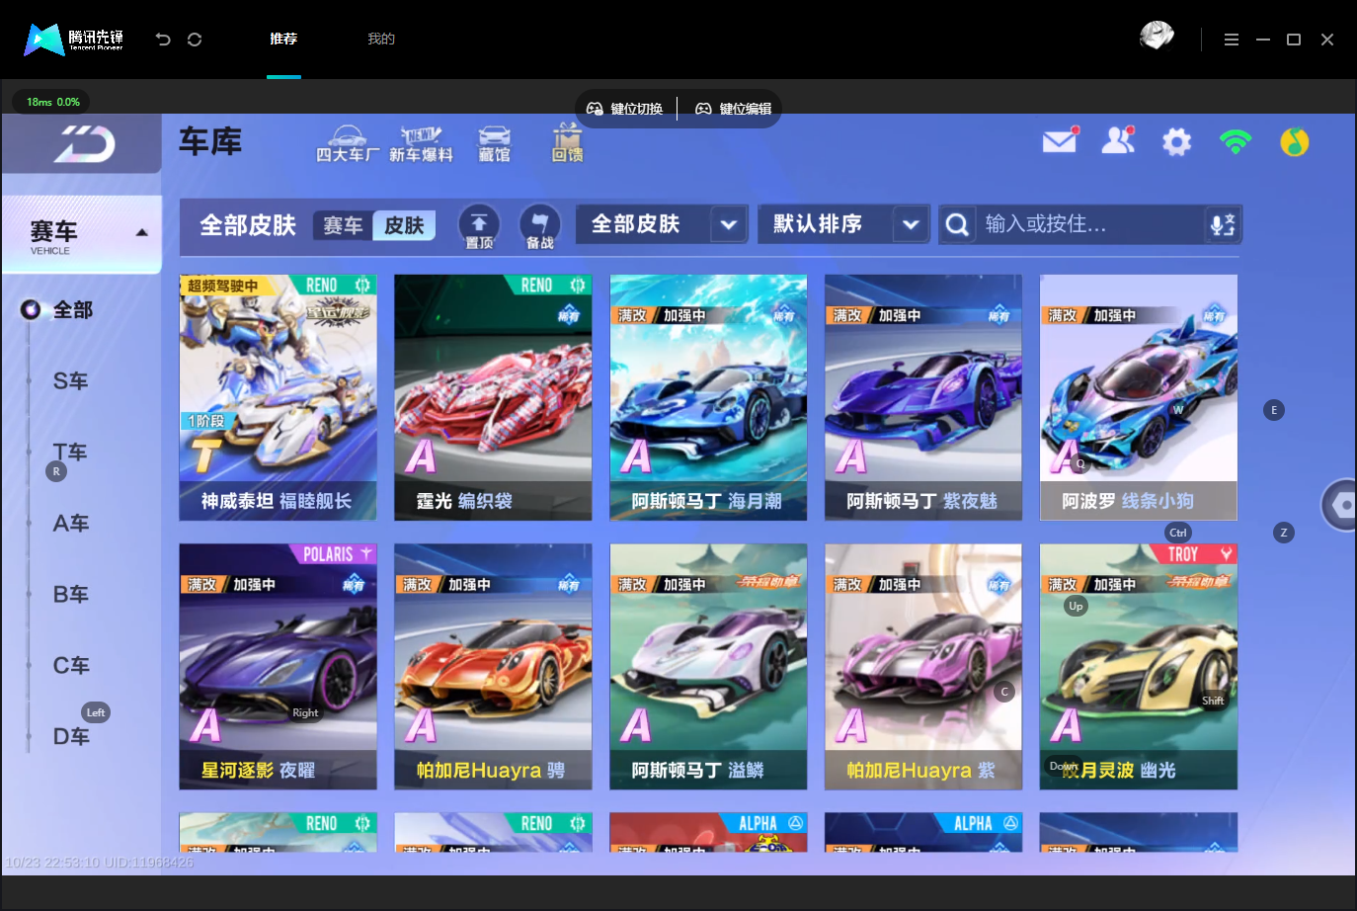Click the 置顶 pin-to-top button

479,226
